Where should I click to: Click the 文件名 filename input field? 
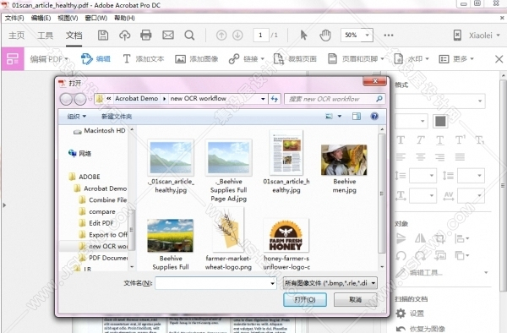[x=215, y=283]
